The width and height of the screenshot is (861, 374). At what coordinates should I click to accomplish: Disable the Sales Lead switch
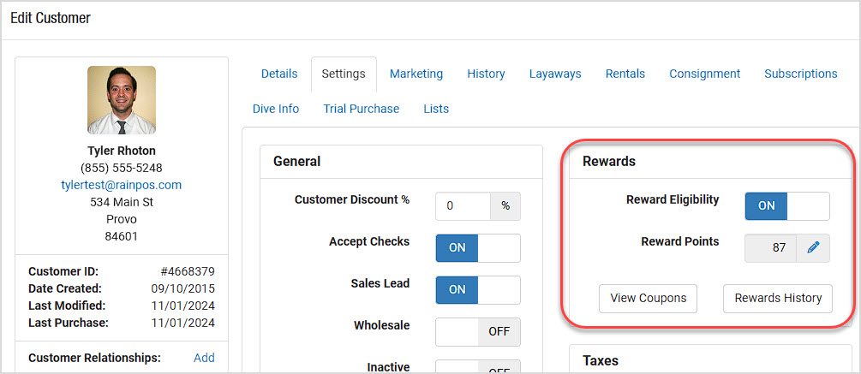pyautogui.click(x=478, y=290)
